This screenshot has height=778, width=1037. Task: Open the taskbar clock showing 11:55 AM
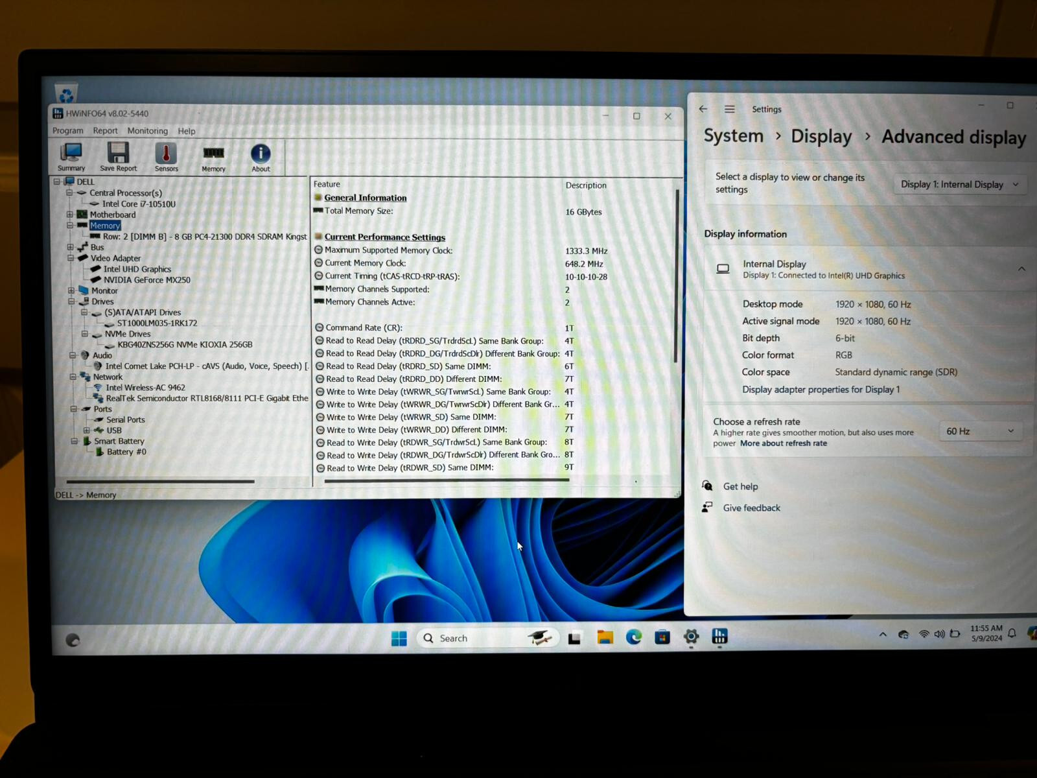[x=986, y=633]
